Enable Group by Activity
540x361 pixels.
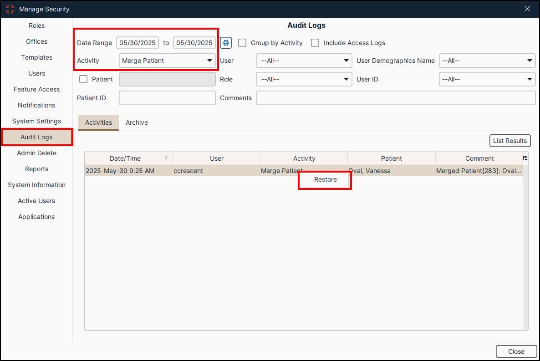(242, 42)
